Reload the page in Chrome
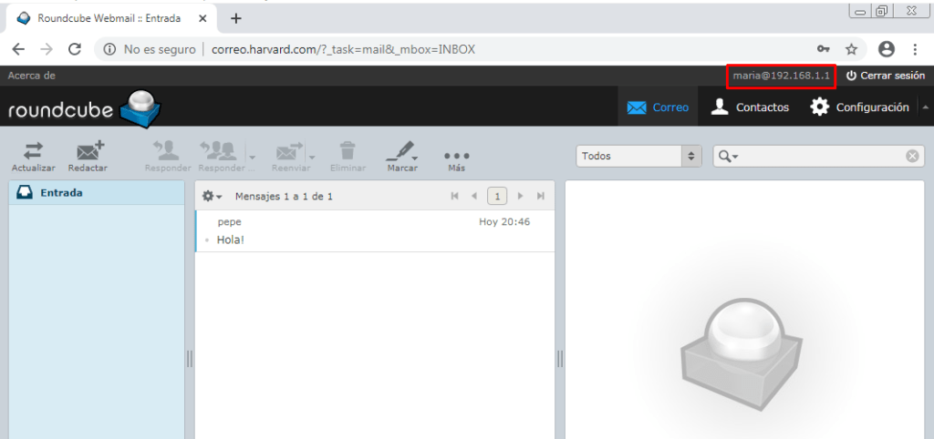 click(75, 49)
